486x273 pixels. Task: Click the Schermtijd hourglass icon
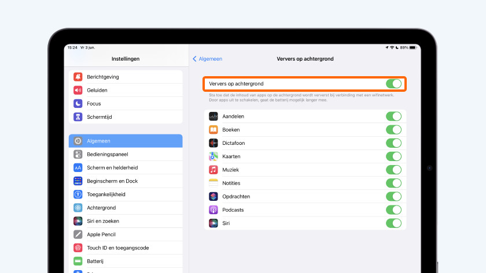point(78,117)
